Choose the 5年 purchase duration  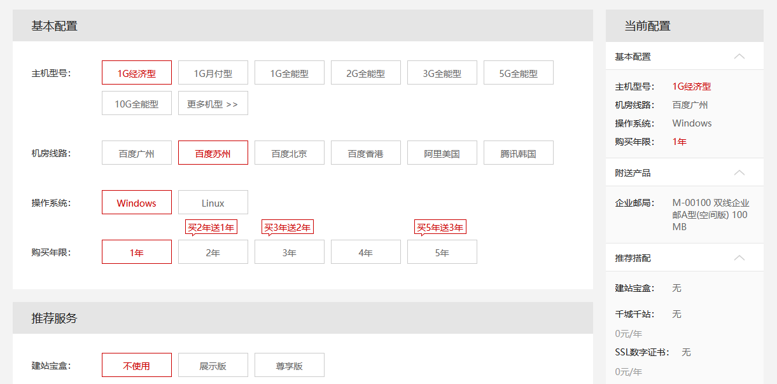pos(442,252)
